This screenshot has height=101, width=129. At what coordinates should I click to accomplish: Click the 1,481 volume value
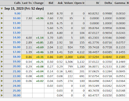point(69,71)
